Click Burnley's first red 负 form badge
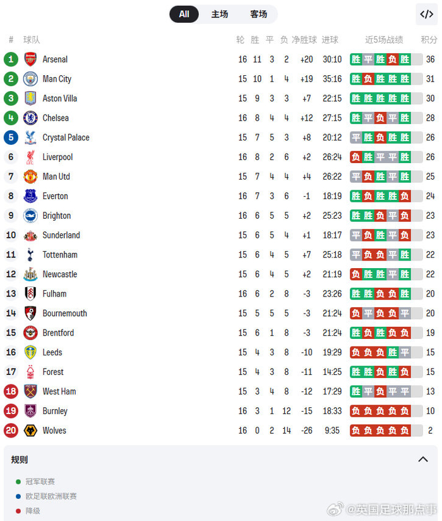442x521 pixels. click(356, 411)
